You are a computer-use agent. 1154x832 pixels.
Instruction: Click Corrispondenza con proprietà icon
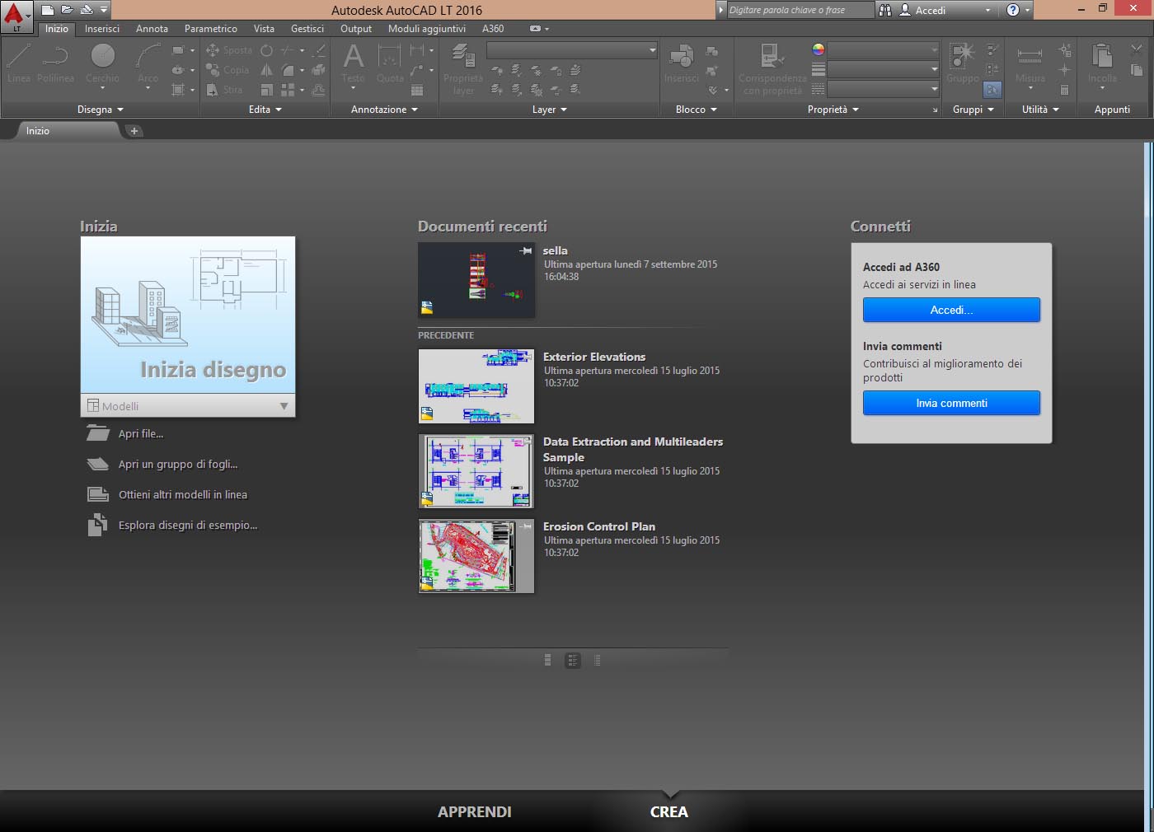(x=772, y=68)
